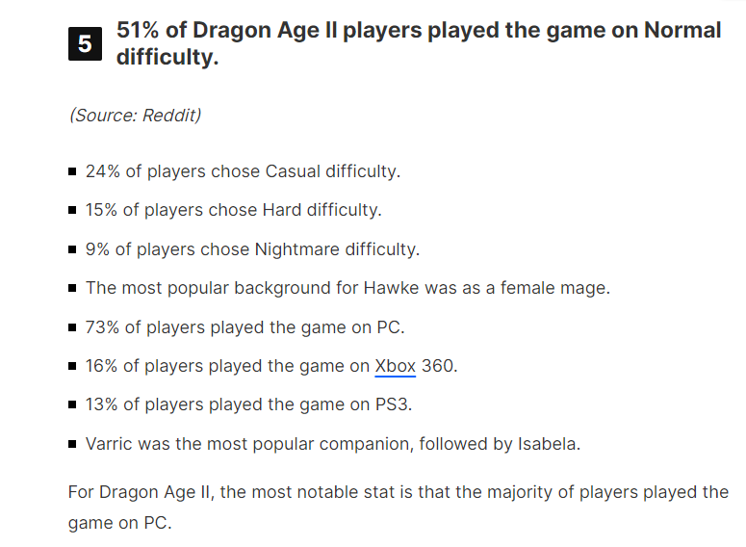
Task: Click the bullet beside the PS3 line
Action: pyautogui.click(x=73, y=405)
